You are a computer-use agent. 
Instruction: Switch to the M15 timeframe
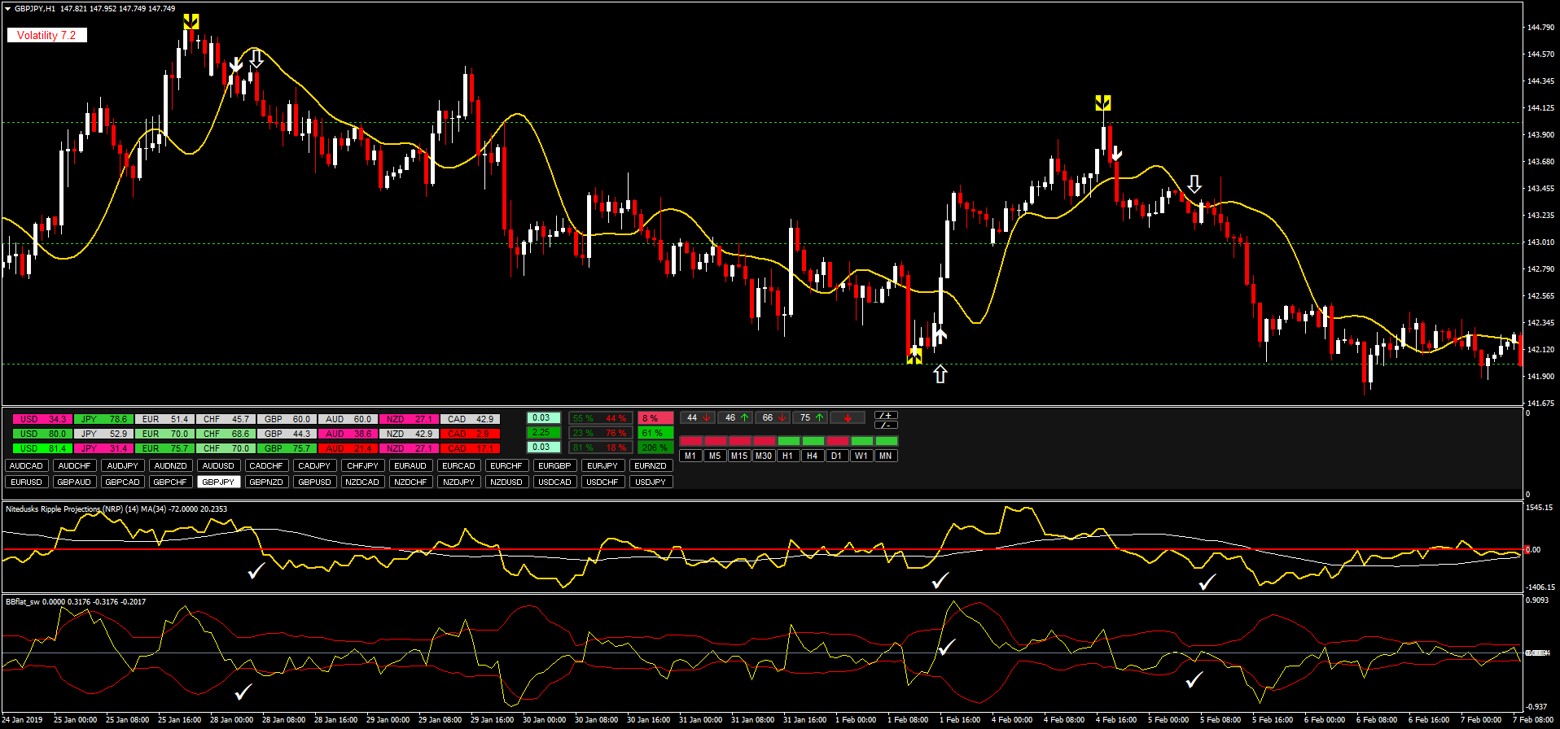738,456
